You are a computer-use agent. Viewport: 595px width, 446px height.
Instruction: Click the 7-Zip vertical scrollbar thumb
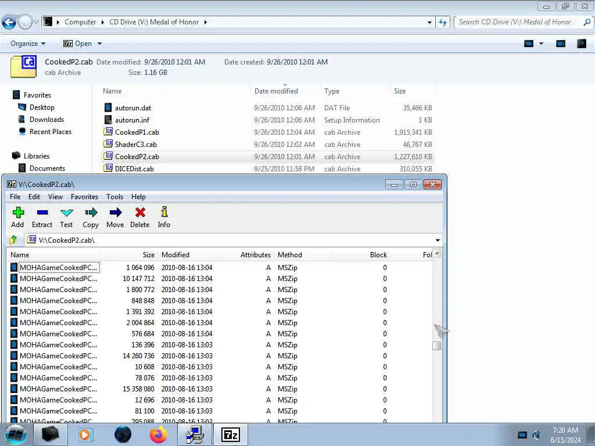point(437,346)
